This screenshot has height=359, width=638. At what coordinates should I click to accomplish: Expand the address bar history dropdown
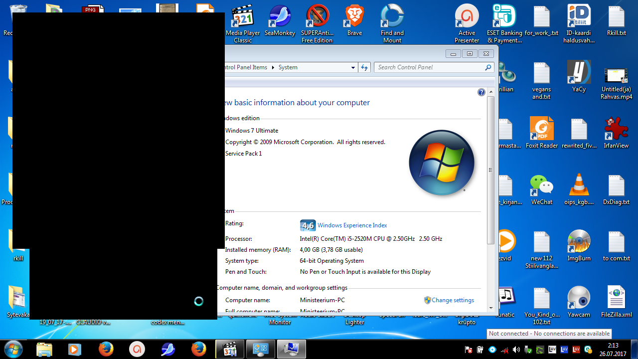coord(353,67)
